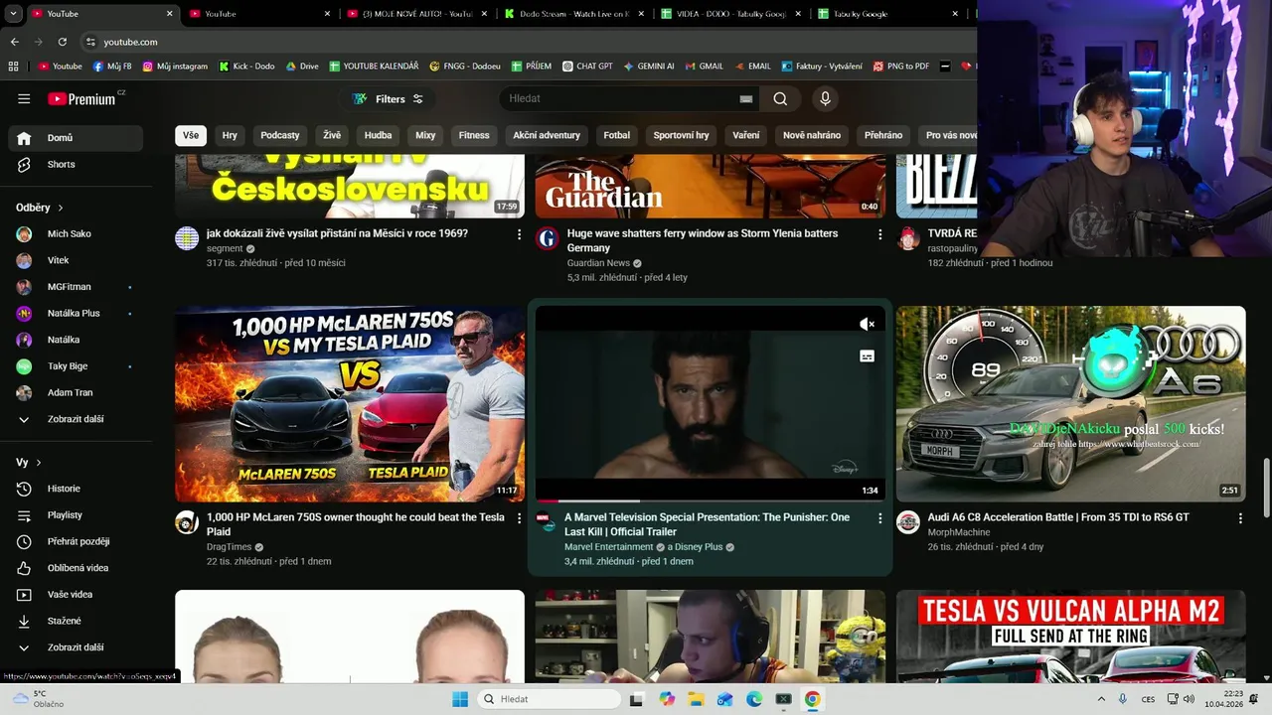Open Oblíbená videa
The image size is (1272, 715).
76,568
